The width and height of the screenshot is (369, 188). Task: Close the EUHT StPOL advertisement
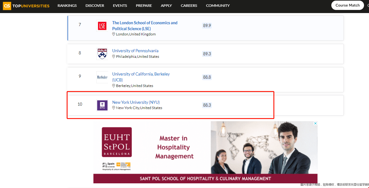coord(315,123)
